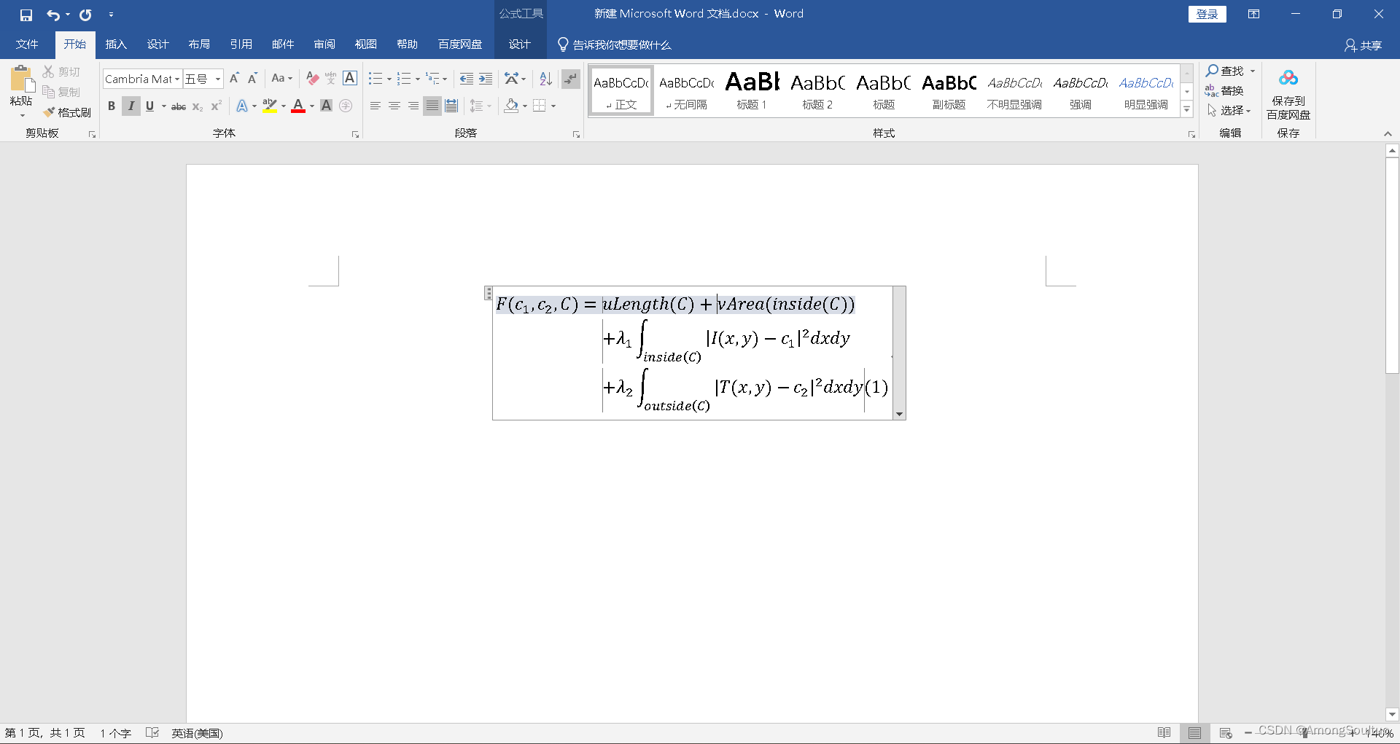Screen dimensions: 1400x744
Task: Open the borders dropdown arrow
Action: 553,106
